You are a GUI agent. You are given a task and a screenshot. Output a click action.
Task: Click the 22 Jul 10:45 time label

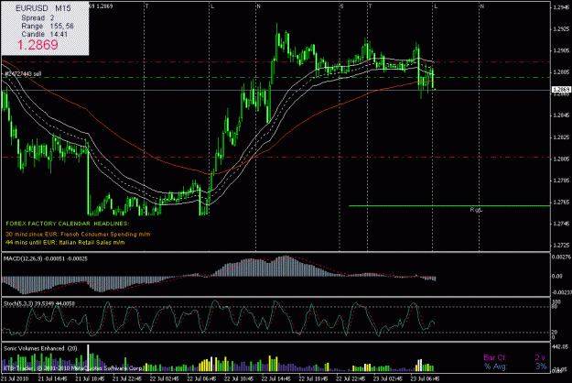239,378
